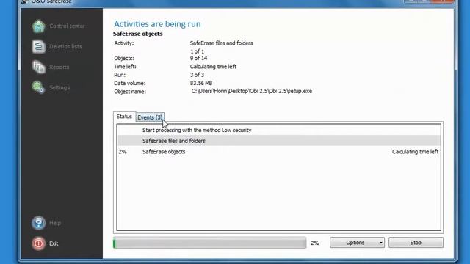Click the 'SafeErase objects' bold subheading

click(138, 34)
